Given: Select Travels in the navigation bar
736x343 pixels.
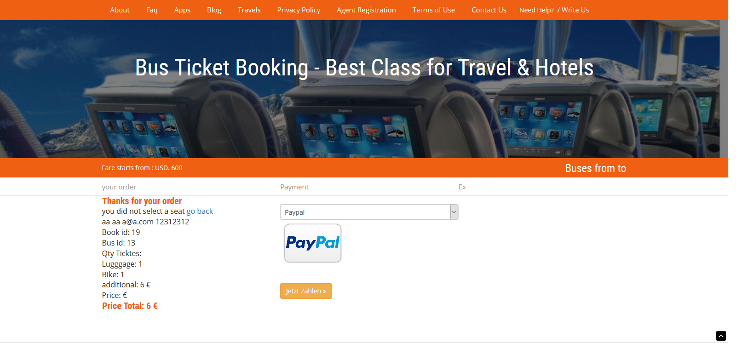Looking at the screenshot, I should pos(249,10).
